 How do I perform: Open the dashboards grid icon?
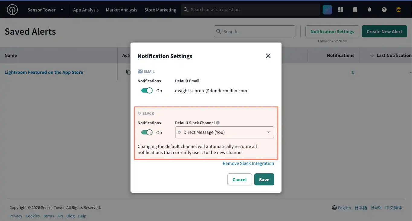(x=341, y=10)
